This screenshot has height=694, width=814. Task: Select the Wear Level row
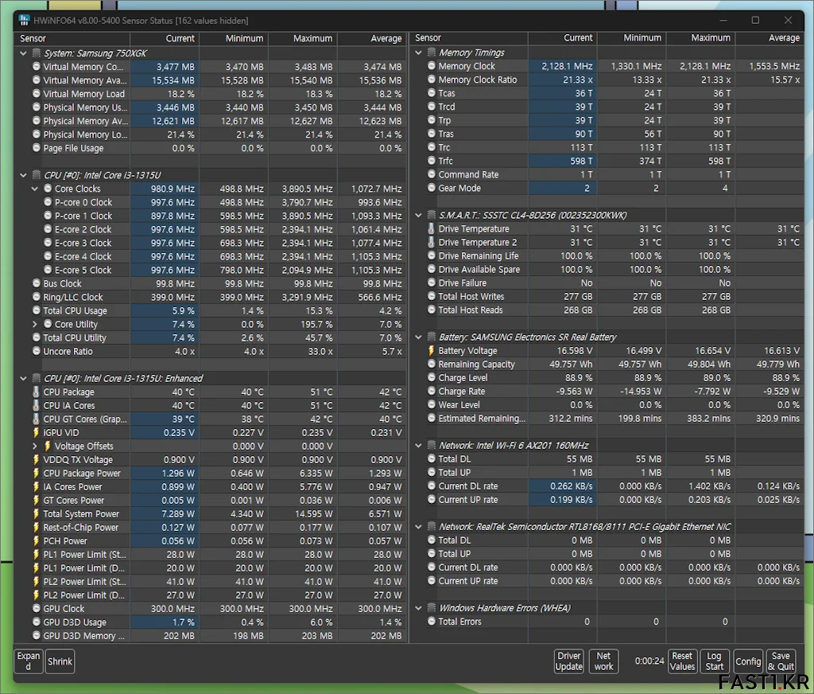(607, 405)
